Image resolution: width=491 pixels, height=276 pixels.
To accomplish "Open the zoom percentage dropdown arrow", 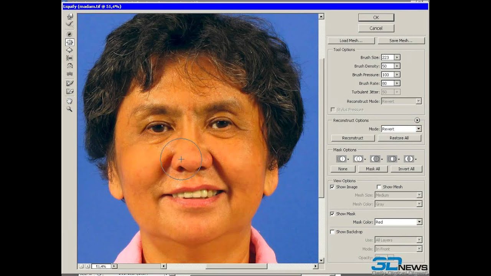I will click(114, 266).
